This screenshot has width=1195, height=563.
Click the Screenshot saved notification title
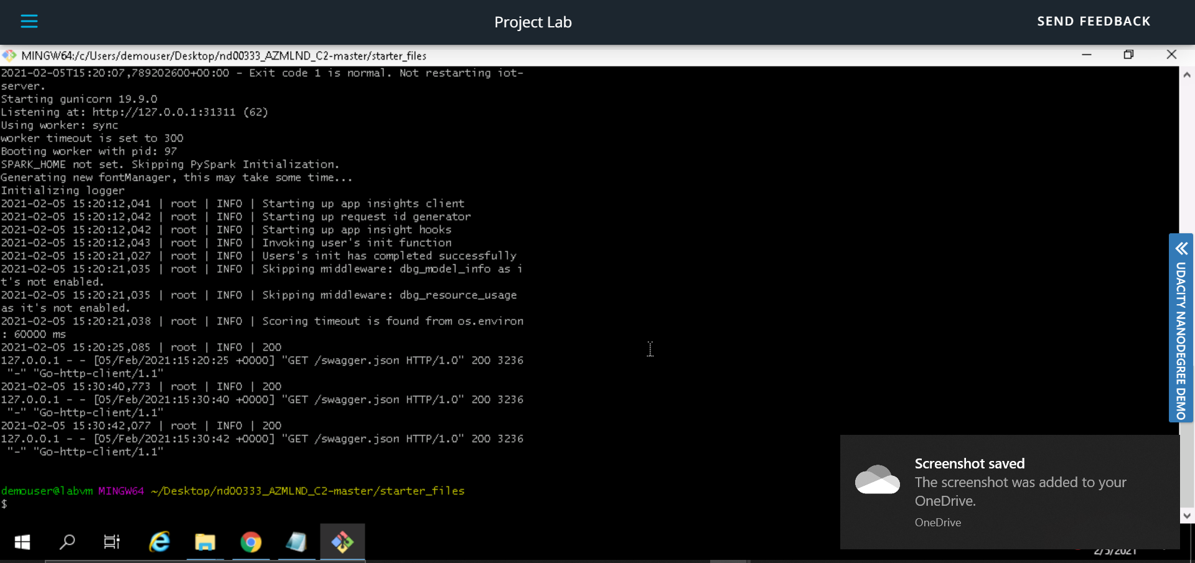point(970,463)
